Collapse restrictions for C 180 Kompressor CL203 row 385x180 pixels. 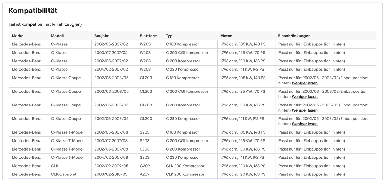coord(305,83)
